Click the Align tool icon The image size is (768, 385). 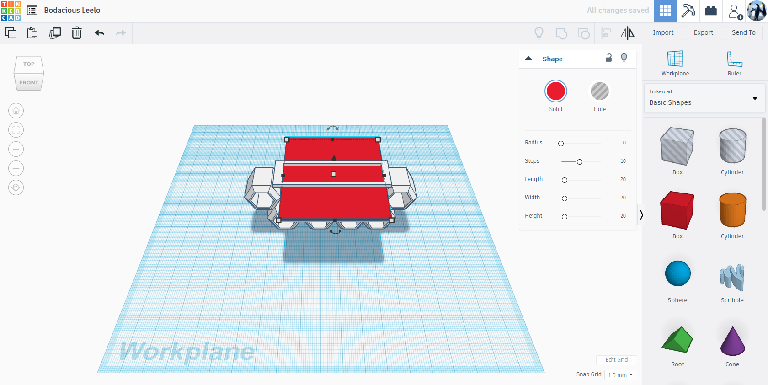coord(606,33)
